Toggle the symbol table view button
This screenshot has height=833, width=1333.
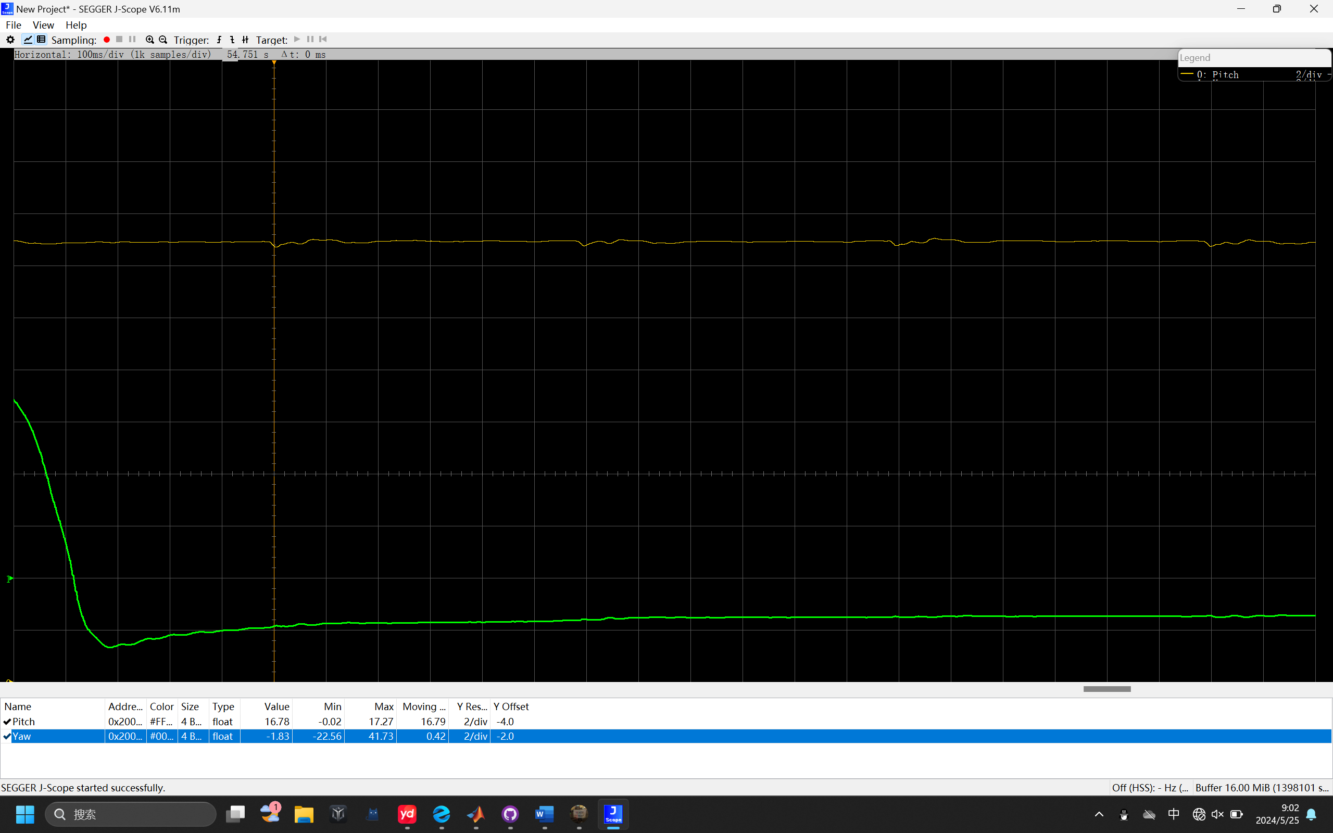pos(41,40)
